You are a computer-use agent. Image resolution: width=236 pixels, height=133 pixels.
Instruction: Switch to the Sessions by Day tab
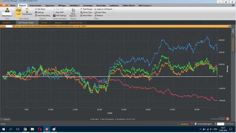pos(76,23)
